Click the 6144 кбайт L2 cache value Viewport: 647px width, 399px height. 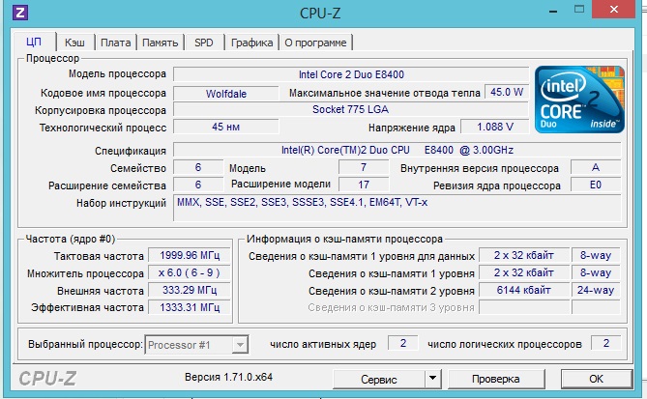(523, 290)
